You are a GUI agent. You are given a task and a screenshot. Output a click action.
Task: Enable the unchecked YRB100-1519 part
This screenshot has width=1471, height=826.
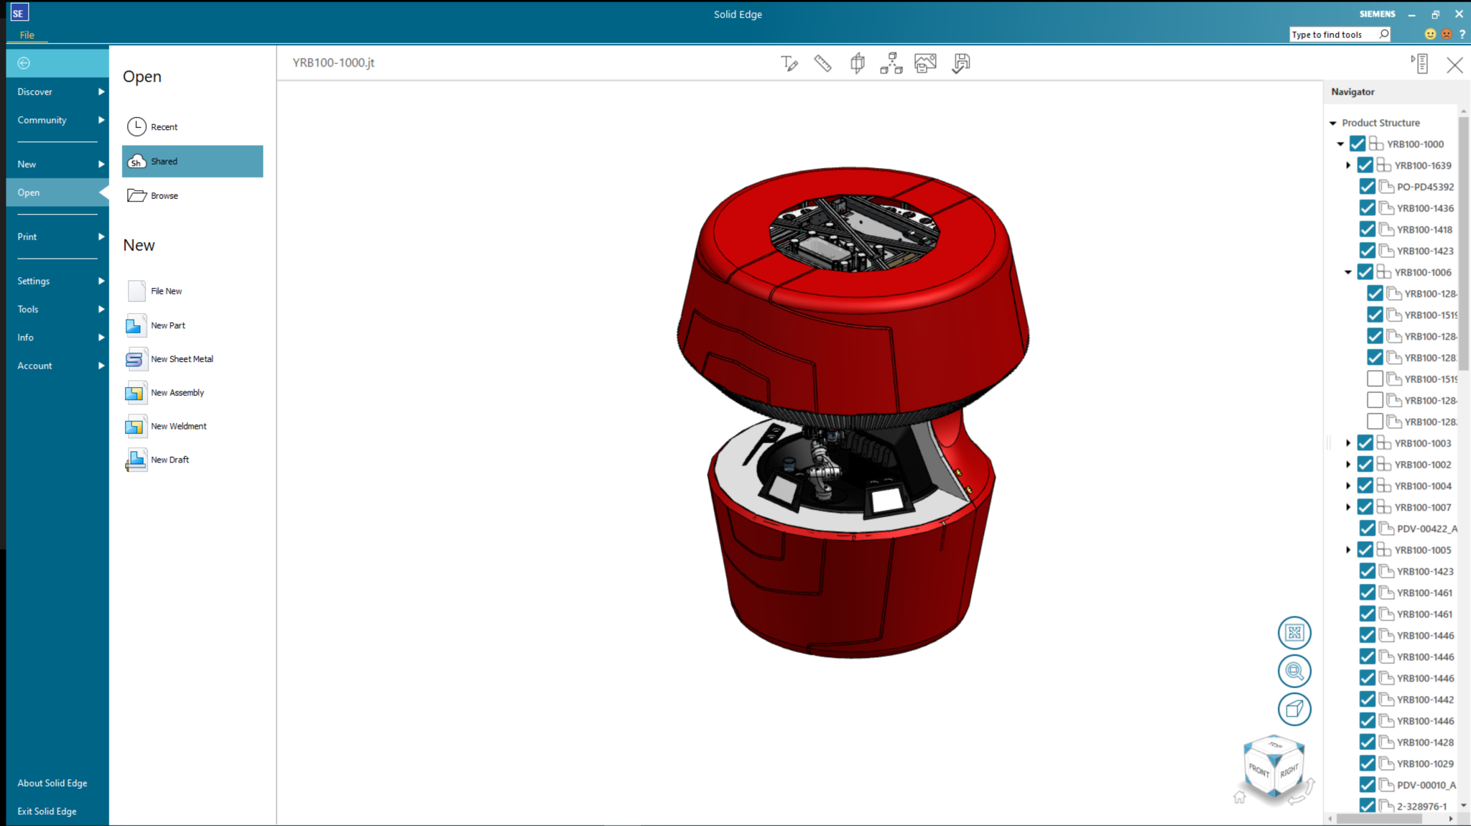click(x=1375, y=379)
